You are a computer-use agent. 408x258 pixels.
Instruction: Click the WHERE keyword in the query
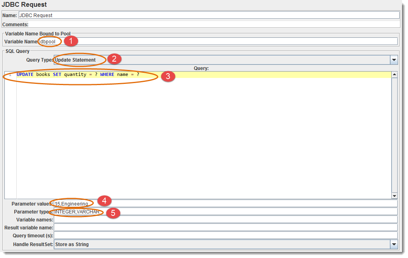(107, 75)
